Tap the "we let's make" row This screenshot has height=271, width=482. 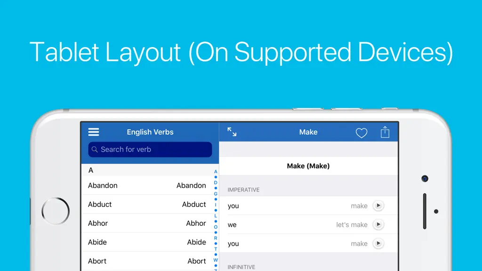tap(308, 224)
